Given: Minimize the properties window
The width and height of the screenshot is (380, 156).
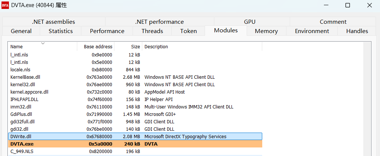Looking at the screenshot, I should pyautogui.click(x=326, y=6).
